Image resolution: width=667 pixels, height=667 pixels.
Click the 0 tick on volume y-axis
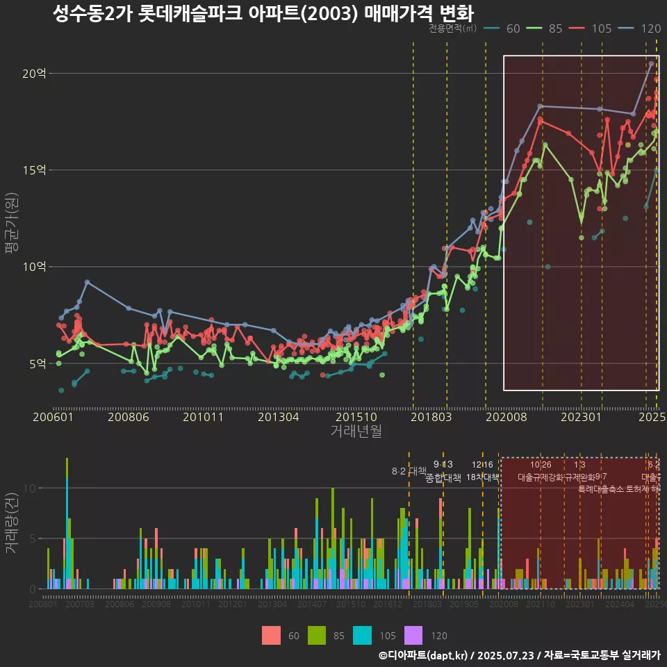click(x=33, y=590)
